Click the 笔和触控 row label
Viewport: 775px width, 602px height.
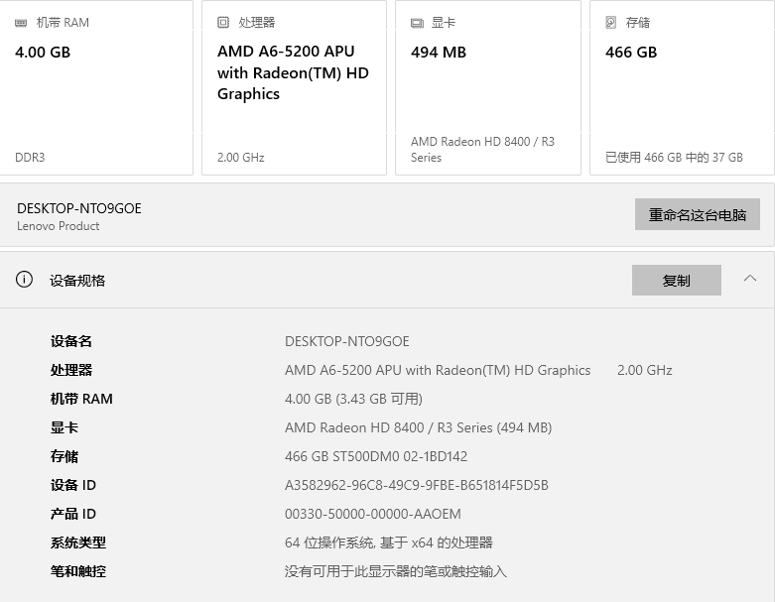pyautogui.click(x=78, y=571)
